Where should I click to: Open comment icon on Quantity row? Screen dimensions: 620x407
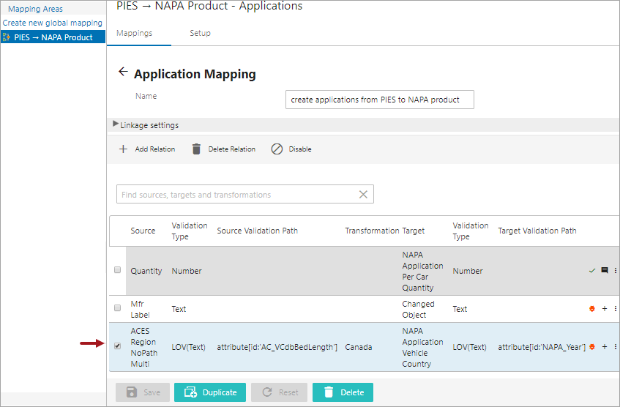click(x=605, y=271)
